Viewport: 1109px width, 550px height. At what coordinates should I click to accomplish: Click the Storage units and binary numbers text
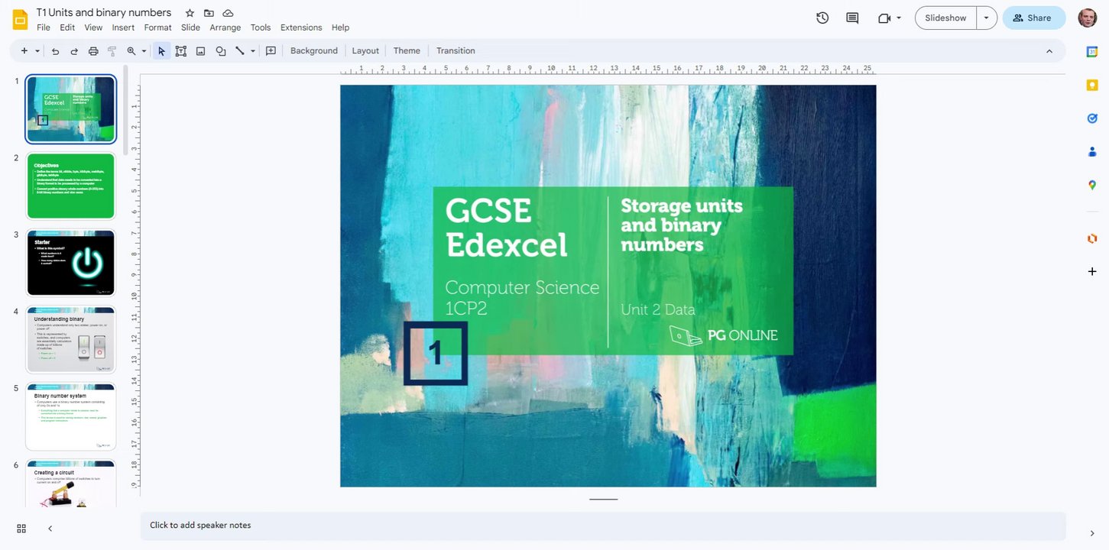coord(681,225)
